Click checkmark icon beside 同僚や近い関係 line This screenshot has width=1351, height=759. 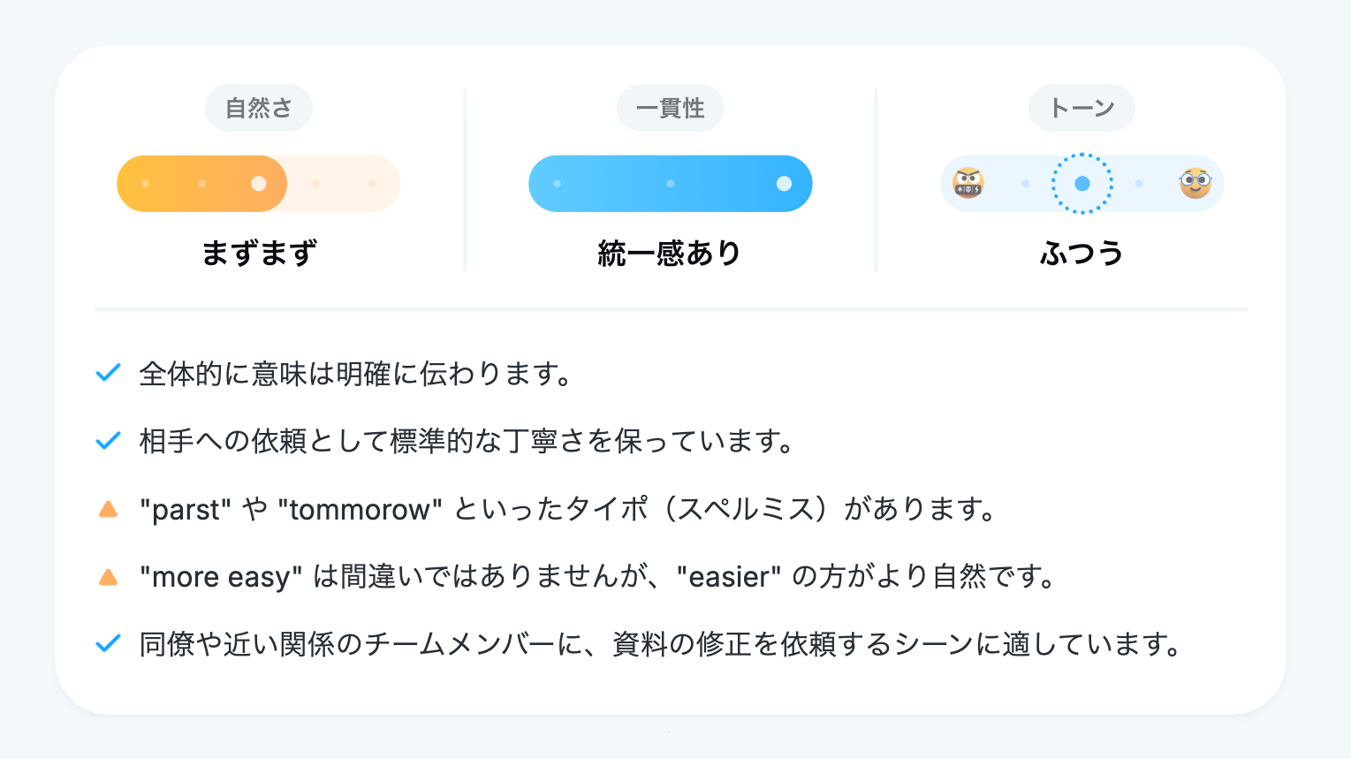point(108,644)
